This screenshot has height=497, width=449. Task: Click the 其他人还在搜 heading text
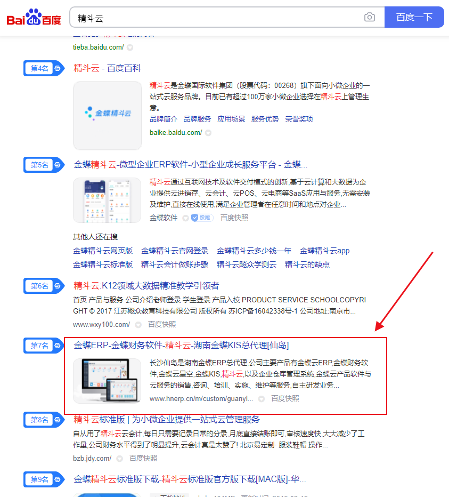[x=95, y=237]
